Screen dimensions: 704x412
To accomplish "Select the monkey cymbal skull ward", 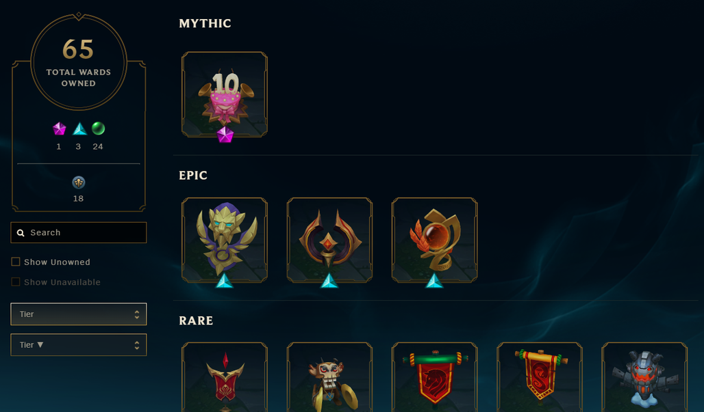I will point(329,377).
